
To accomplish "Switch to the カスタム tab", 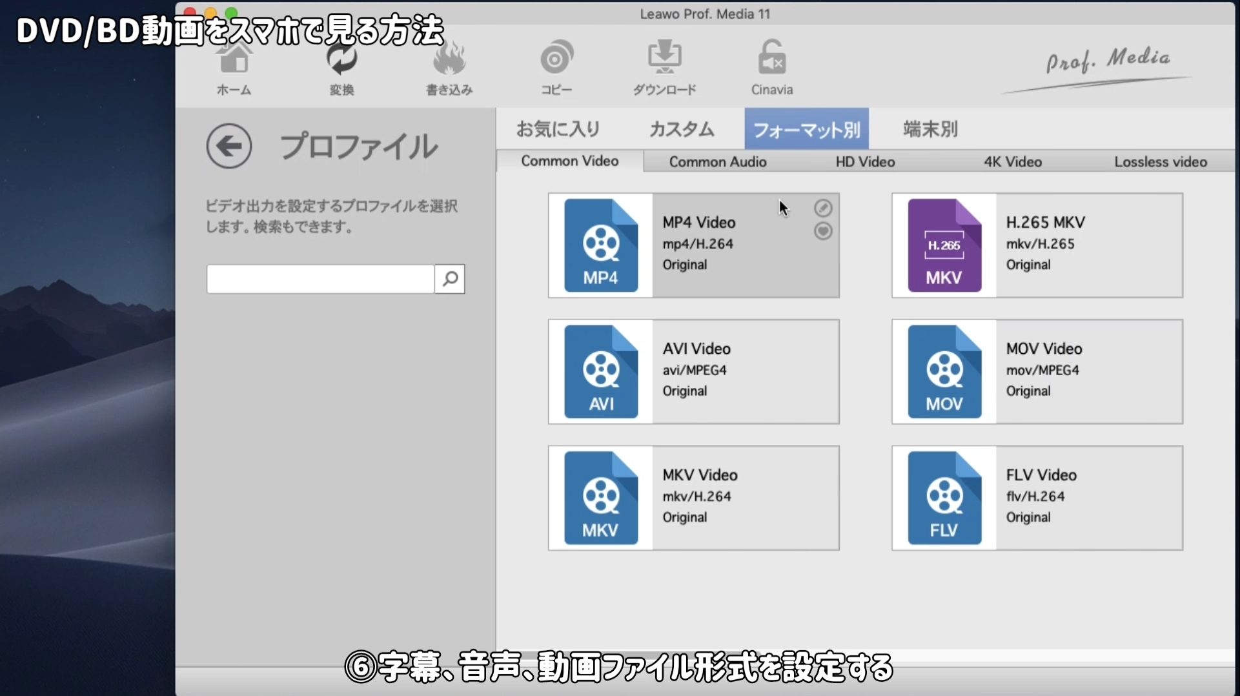I will tap(682, 129).
